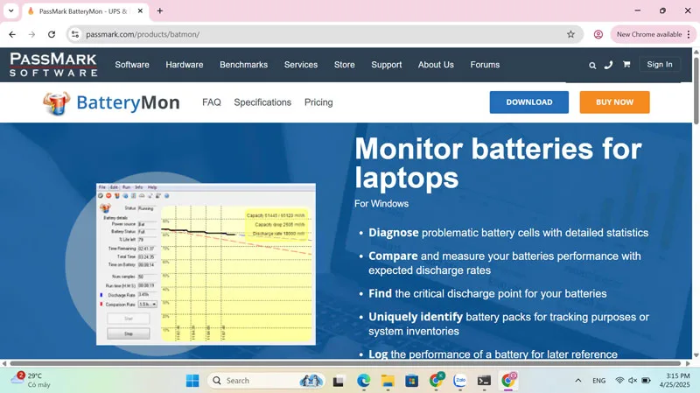Click the battery tray icon
700x393 pixels.
coord(646,381)
